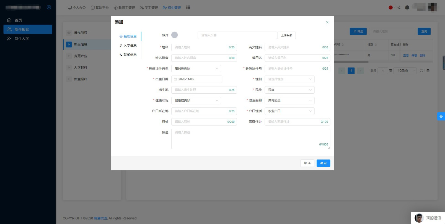
Task: Click the notification bell icon
Action: click(x=407, y=8)
